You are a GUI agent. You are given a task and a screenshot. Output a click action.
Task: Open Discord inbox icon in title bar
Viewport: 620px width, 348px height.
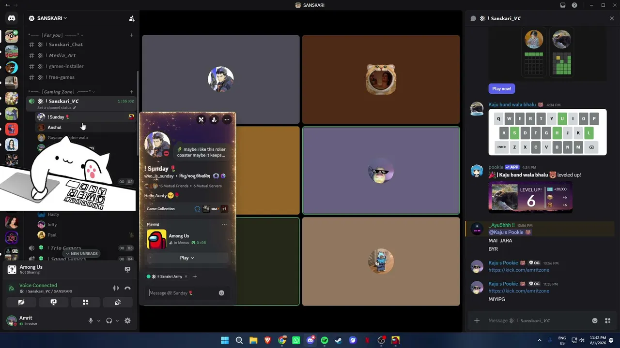tap(563, 5)
